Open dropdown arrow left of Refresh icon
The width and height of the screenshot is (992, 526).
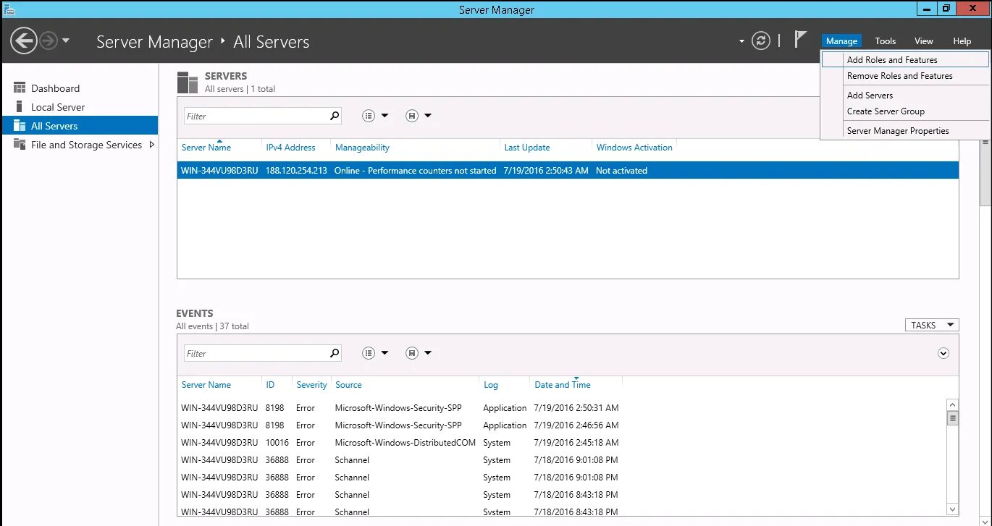click(x=741, y=41)
